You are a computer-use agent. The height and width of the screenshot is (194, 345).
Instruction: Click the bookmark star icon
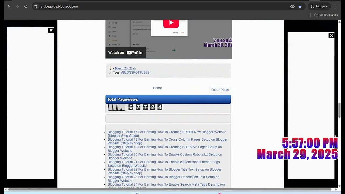300,6
